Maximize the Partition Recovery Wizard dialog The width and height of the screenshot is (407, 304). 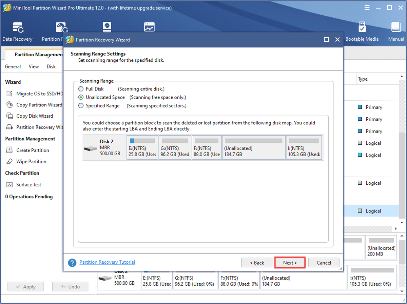(326, 40)
